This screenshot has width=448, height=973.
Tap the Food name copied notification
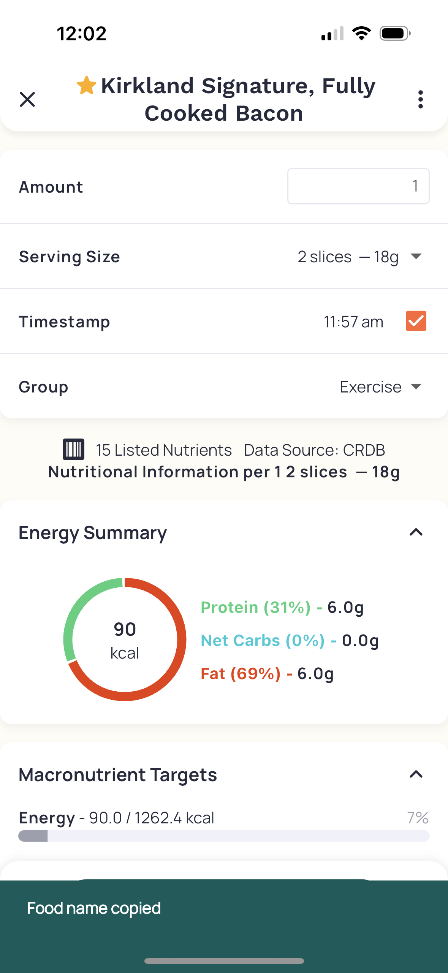(x=94, y=908)
